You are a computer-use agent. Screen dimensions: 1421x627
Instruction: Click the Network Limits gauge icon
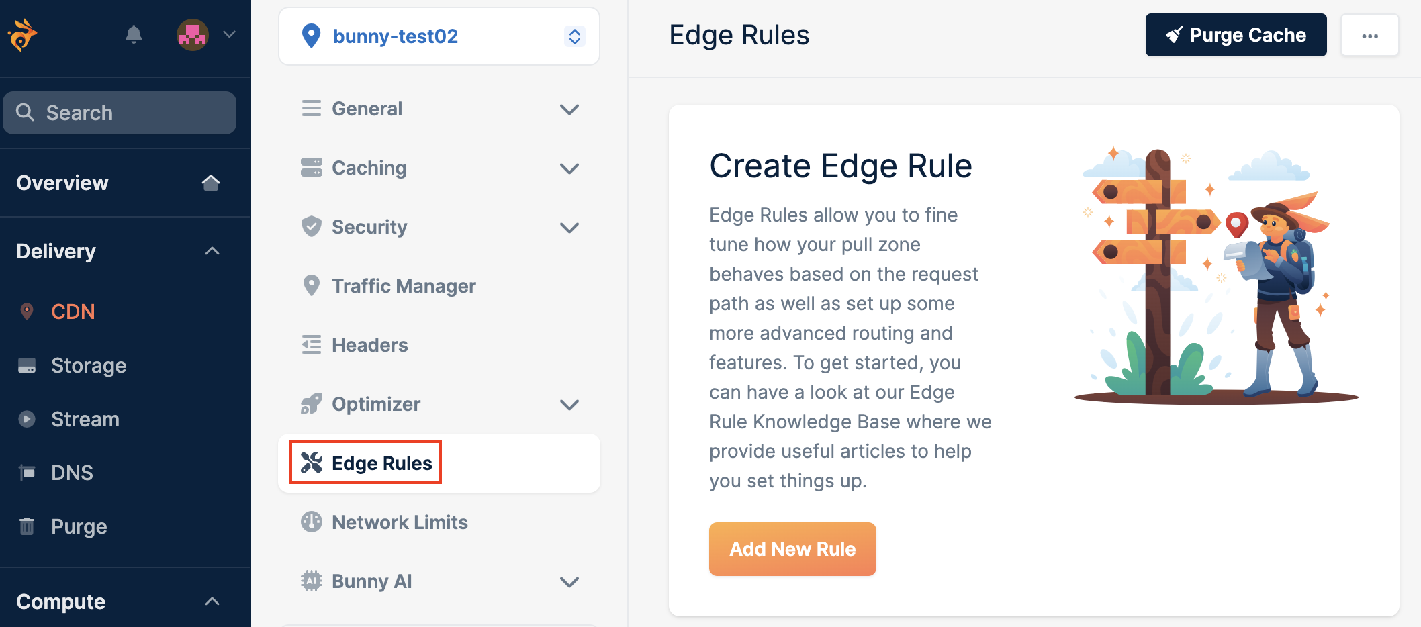tap(312, 522)
